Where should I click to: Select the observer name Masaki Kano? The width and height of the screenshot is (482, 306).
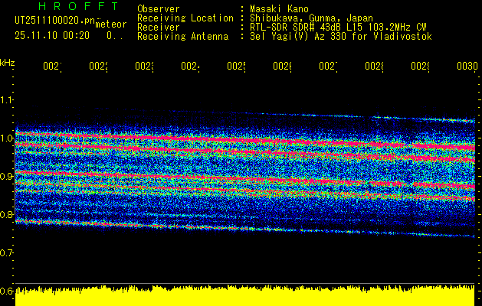pos(279,8)
